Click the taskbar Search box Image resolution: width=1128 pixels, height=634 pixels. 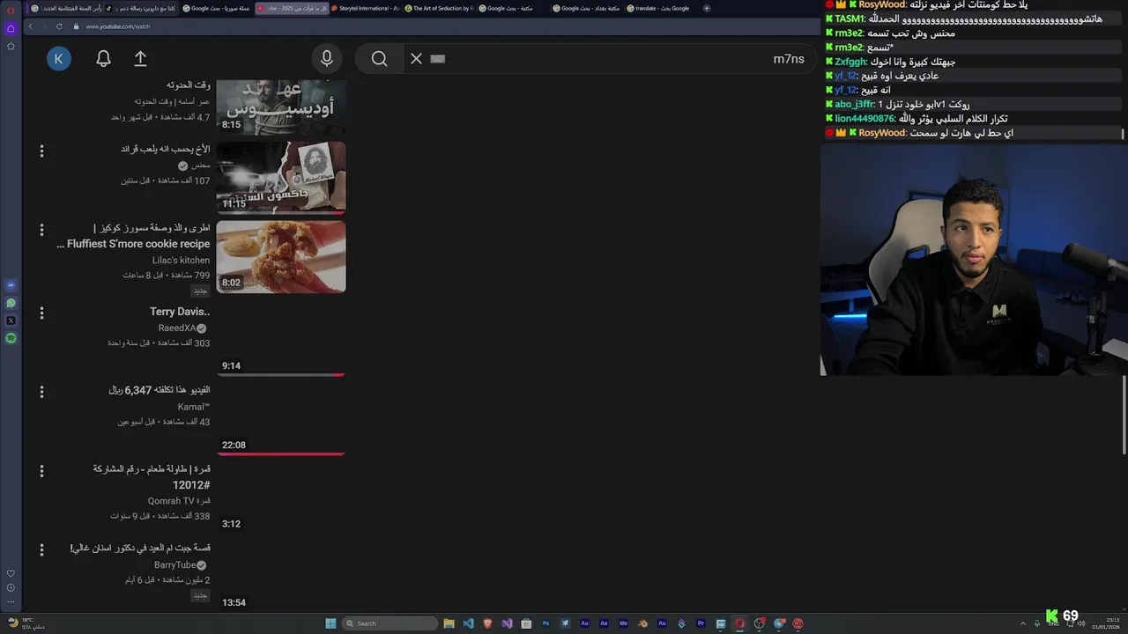(390, 623)
